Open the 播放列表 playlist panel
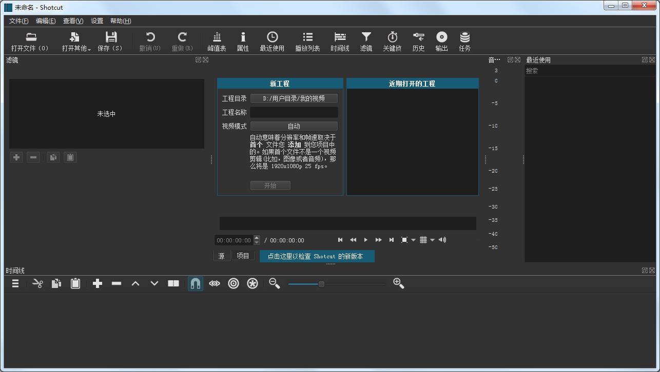Image resolution: width=660 pixels, height=372 pixels. (x=308, y=41)
